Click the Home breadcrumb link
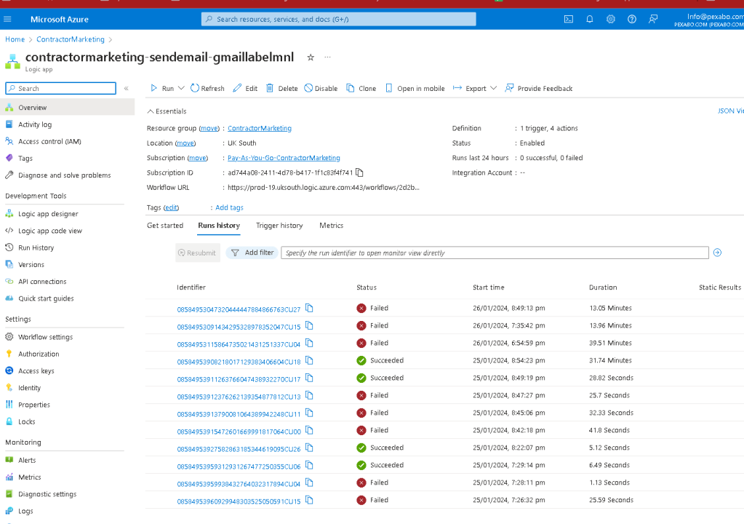This screenshot has width=744, height=524. point(15,39)
